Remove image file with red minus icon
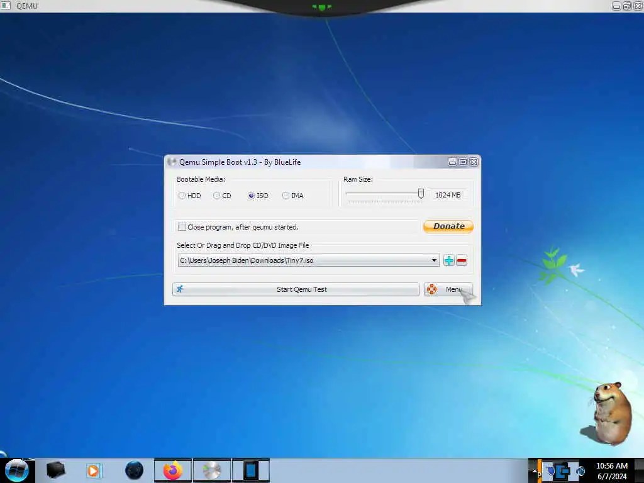The height and width of the screenshot is (483, 644). pyautogui.click(x=462, y=260)
